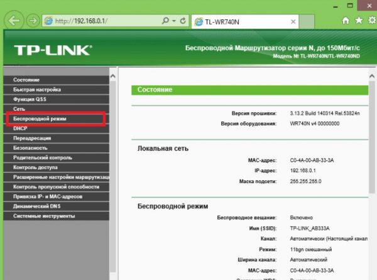Image resolution: width=377 pixels, height=280 pixels.
Task: Close the TL-WR740N tab
Action: [x=293, y=22]
